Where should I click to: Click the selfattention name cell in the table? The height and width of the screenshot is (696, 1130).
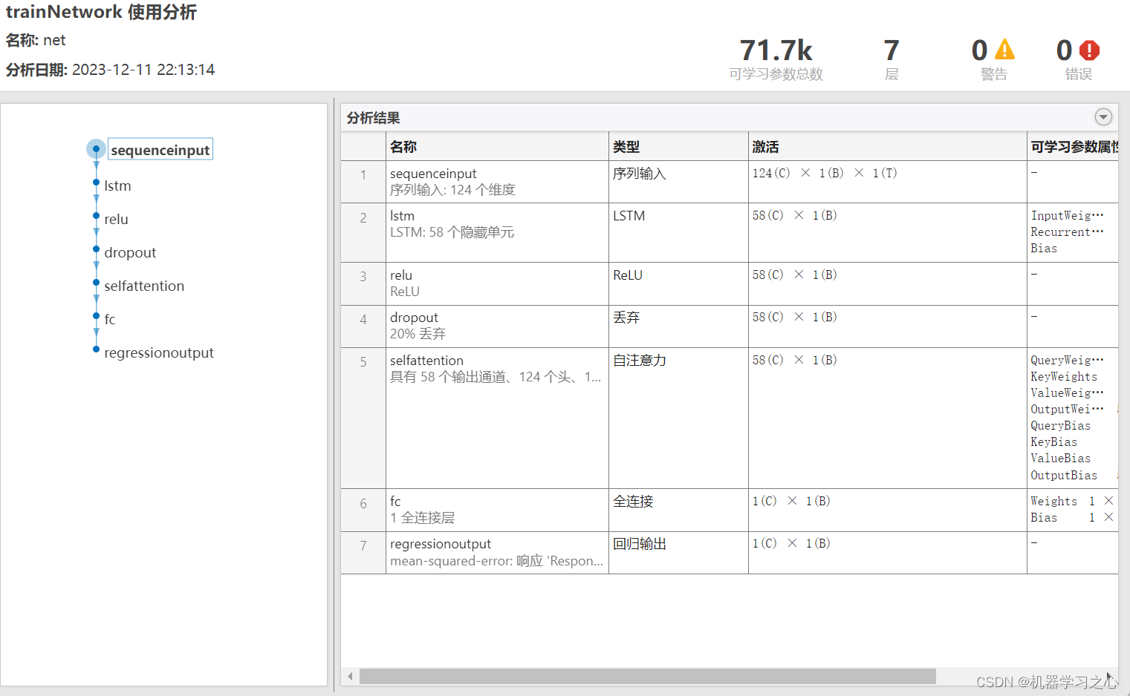coord(497,418)
